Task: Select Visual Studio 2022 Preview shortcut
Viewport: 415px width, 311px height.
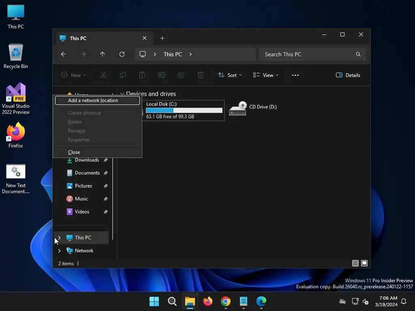Action: [16, 98]
